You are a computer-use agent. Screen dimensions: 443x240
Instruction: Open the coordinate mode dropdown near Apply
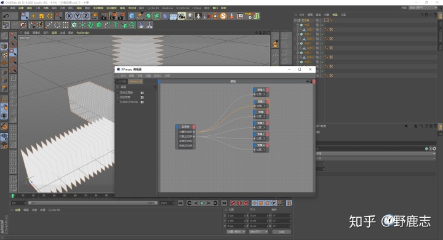click(x=236, y=232)
